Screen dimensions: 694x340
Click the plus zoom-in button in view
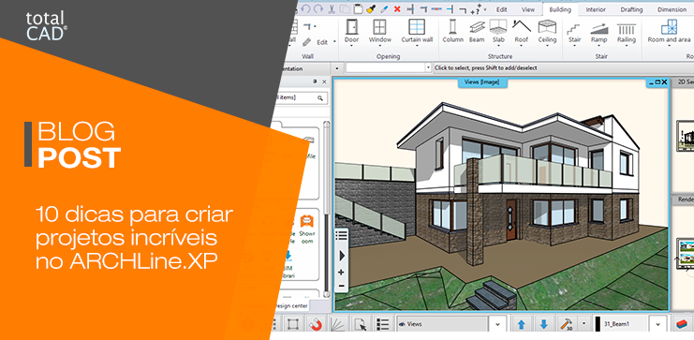(x=341, y=273)
